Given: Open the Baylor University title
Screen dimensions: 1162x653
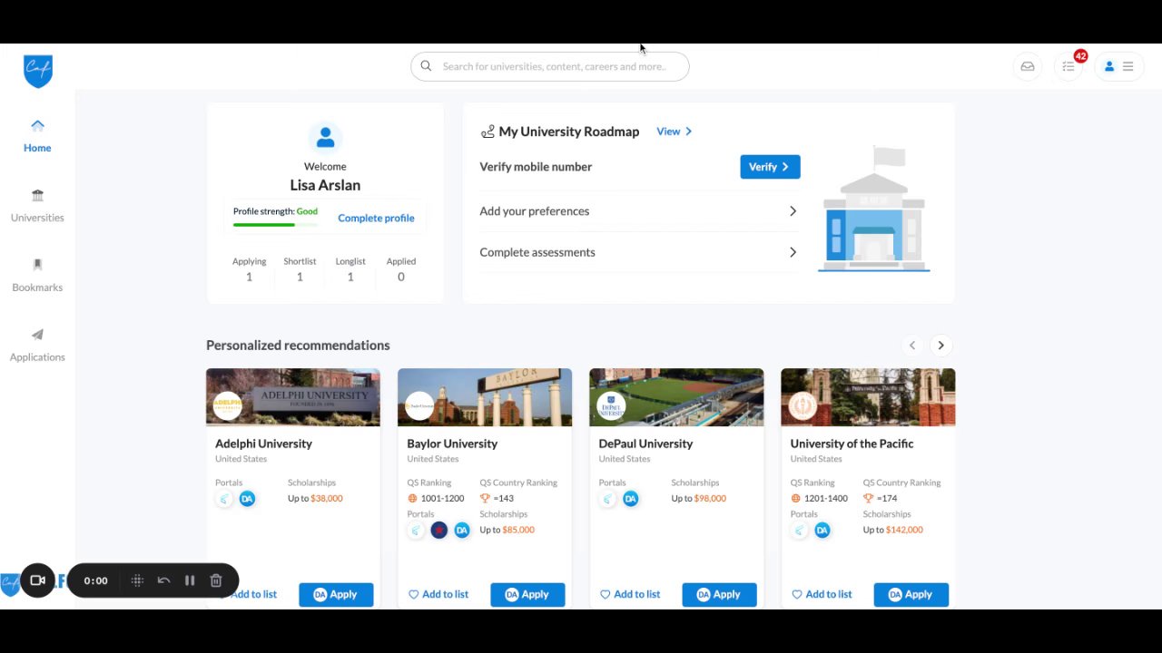Looking at the screenshot, I should tap(452, 443).
